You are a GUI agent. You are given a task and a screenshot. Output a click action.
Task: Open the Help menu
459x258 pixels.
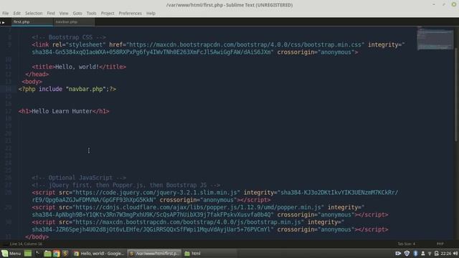[151, 13]
